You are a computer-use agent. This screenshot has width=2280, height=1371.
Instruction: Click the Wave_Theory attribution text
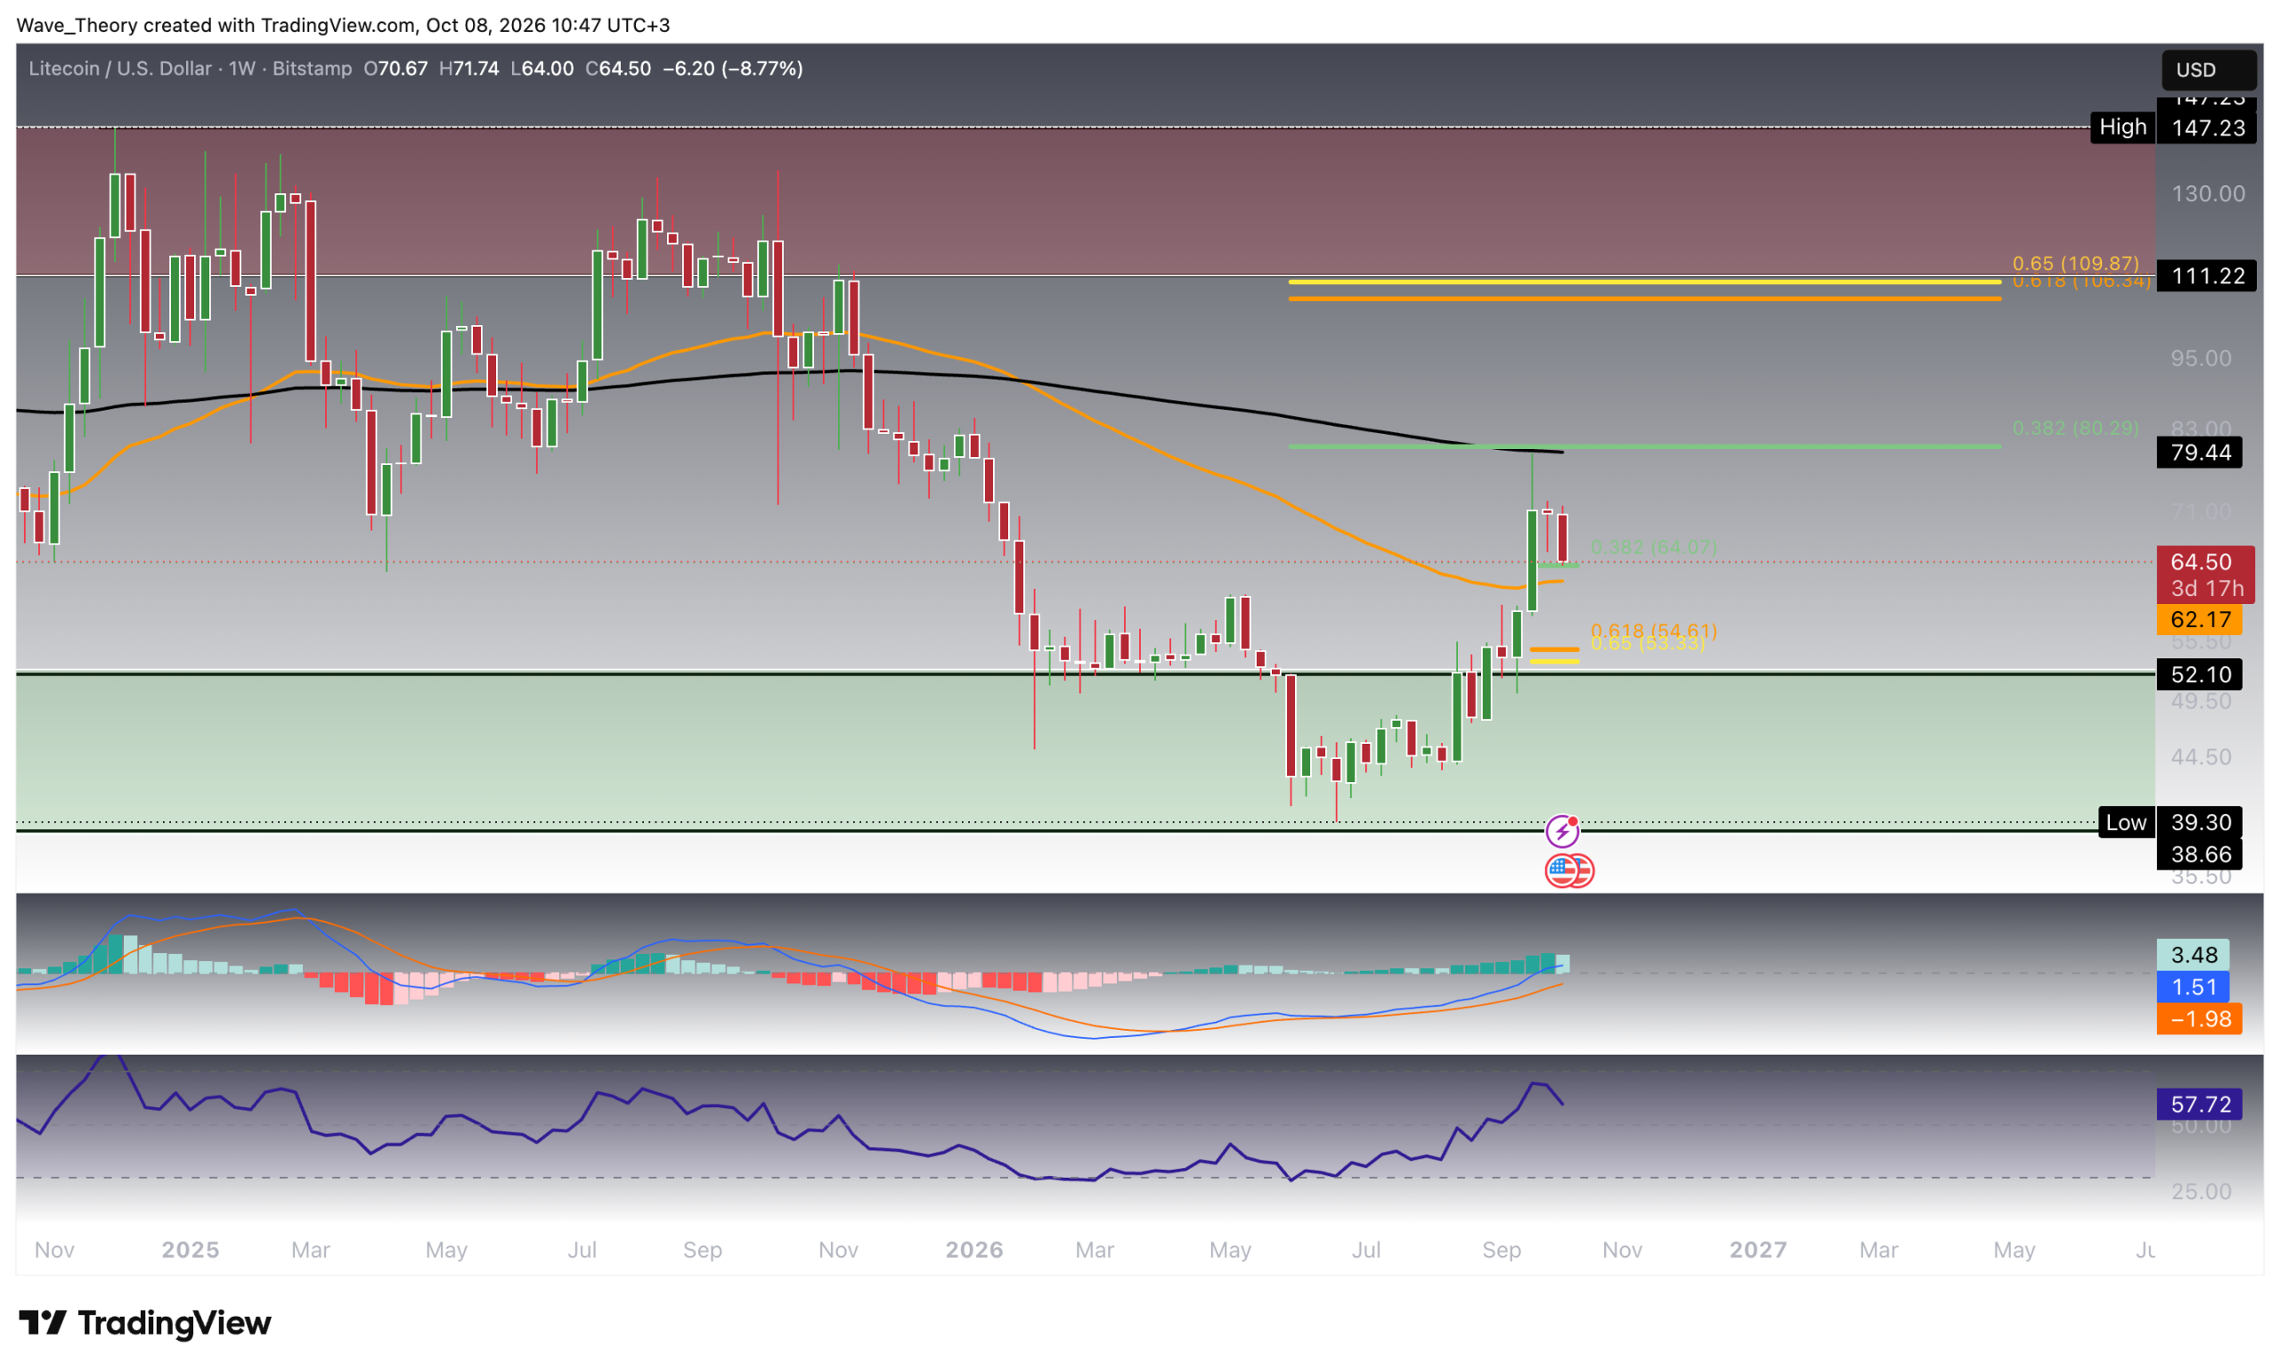(344, 25)
